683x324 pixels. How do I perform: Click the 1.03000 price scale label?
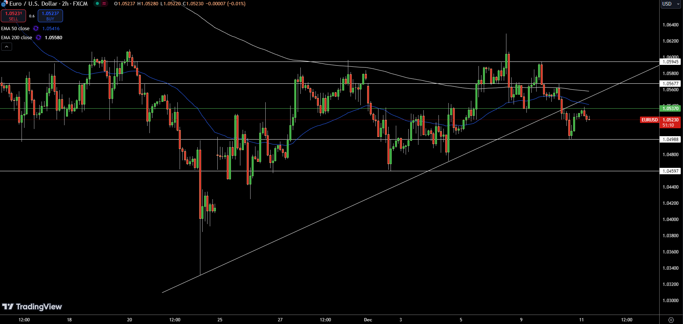click(x=671, y=301)
